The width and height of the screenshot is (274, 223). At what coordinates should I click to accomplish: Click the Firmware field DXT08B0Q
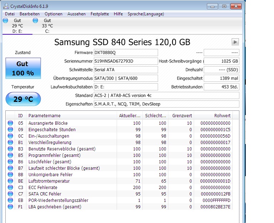coord(126,53)
